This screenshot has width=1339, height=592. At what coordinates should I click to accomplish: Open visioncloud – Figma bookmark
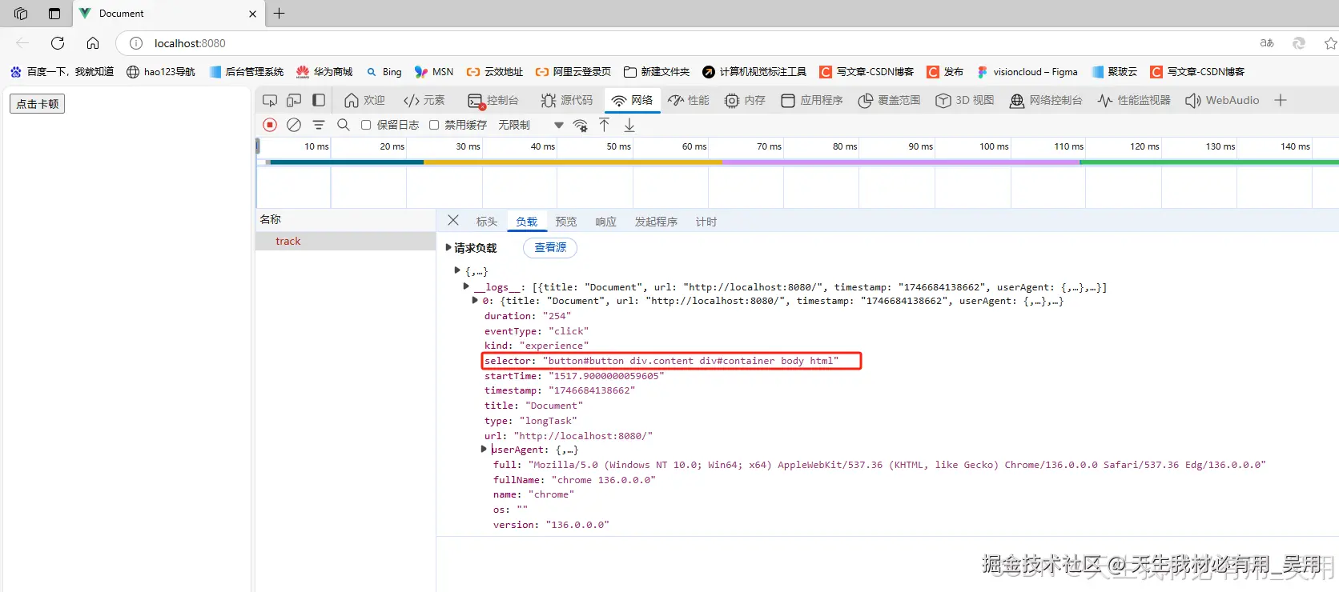pyautogui.click(x=1027, y=72)
